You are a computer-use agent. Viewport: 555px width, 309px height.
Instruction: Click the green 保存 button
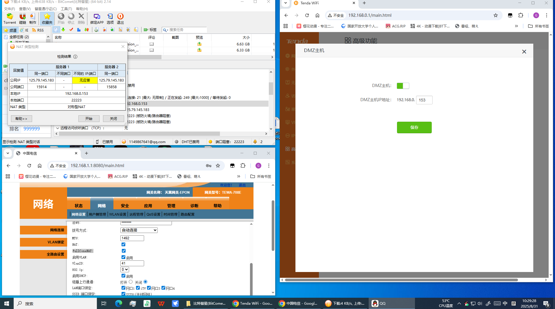coord(414,127)
